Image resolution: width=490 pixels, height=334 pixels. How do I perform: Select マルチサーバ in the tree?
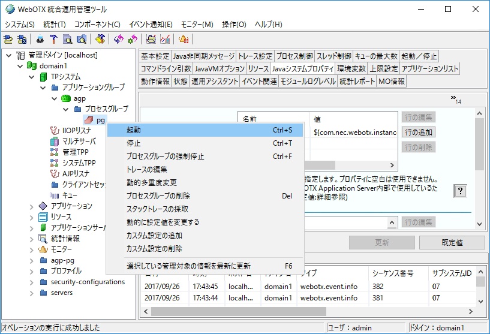point(79,141)
